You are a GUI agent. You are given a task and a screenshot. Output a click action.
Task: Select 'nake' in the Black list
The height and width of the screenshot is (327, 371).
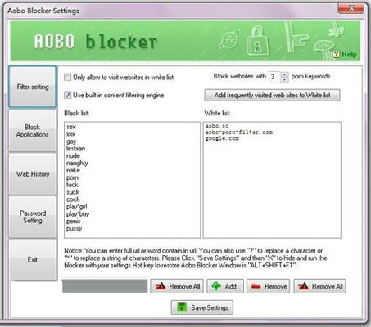(73, 170)
